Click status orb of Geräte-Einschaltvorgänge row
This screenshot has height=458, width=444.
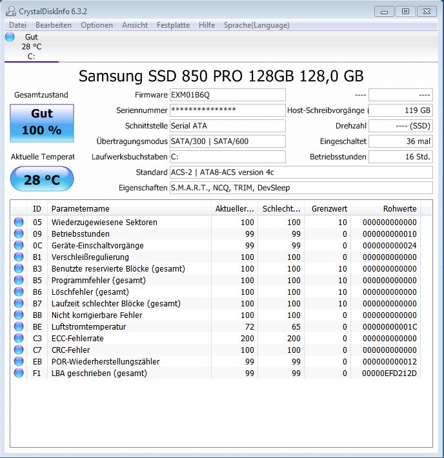point(19,245)
